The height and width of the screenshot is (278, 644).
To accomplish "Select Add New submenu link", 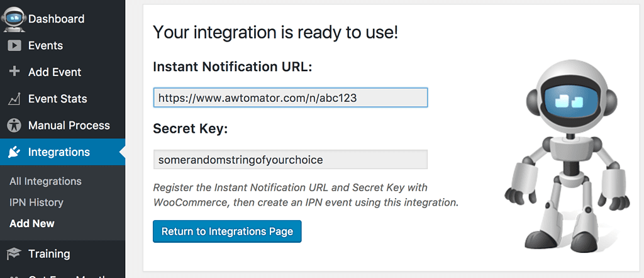I will pos(32,224).
